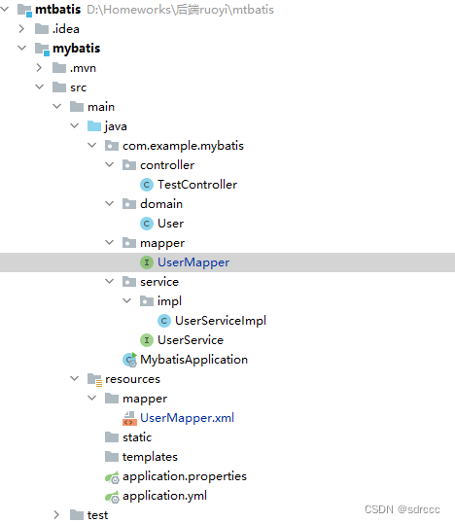Click the mybatis module folder icon
The width and height of the screenshot is (455, 523).
click(42, 49)
